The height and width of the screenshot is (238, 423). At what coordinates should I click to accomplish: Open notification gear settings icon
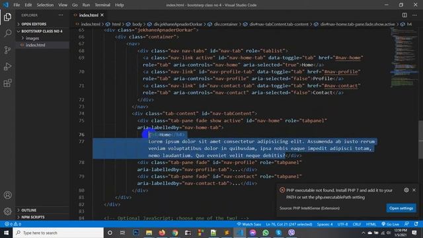click(x=406, y=190)
